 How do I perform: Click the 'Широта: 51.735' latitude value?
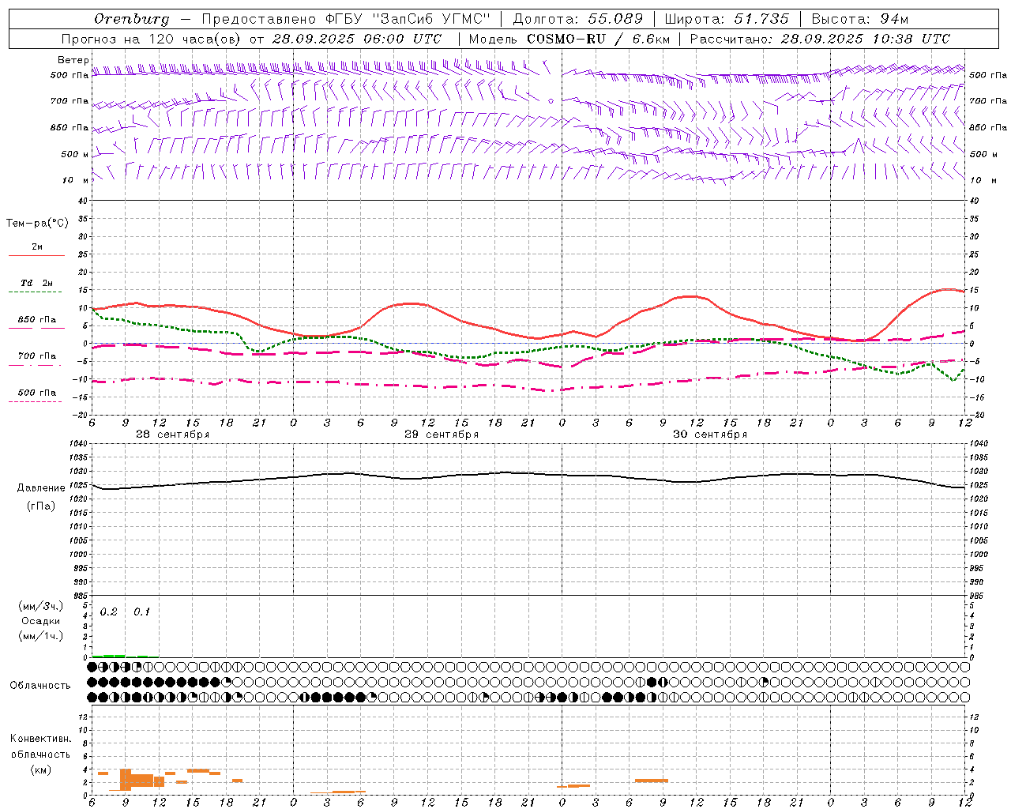(x=727, y=19)
